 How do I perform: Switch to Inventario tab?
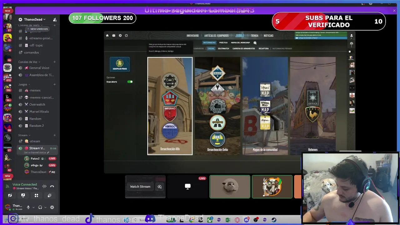tap(192, 36)
